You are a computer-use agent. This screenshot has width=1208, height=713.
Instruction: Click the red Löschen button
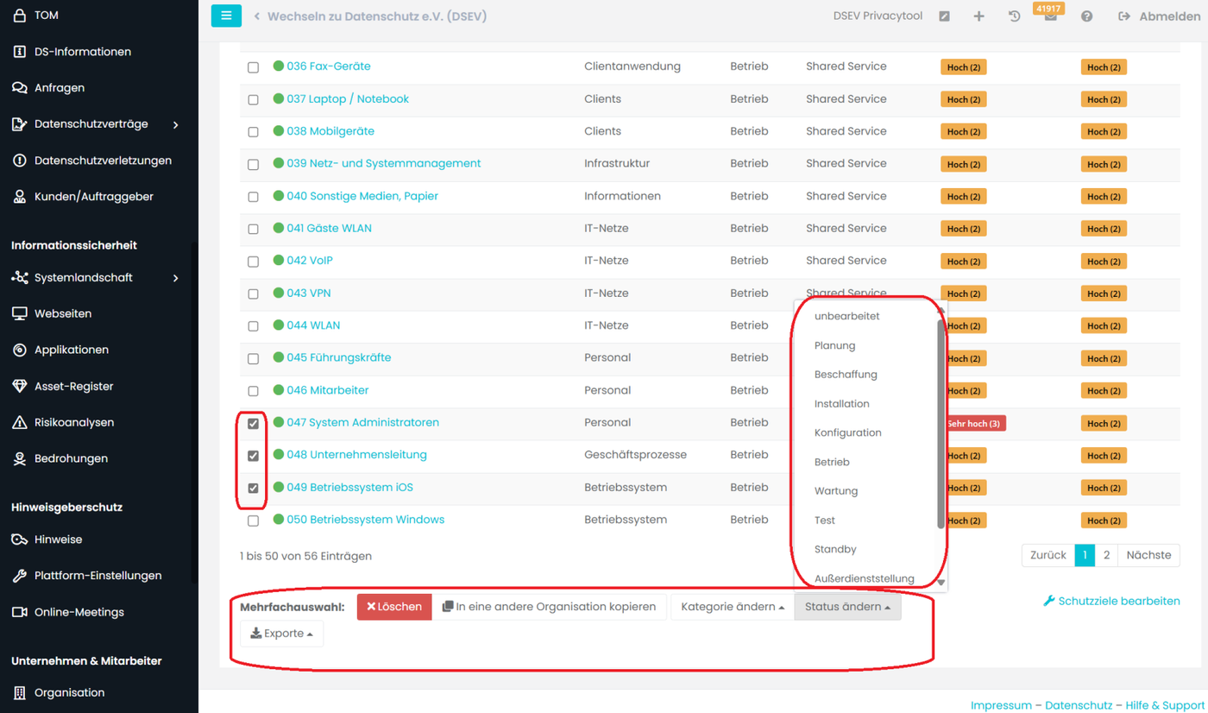pos(394,607)
